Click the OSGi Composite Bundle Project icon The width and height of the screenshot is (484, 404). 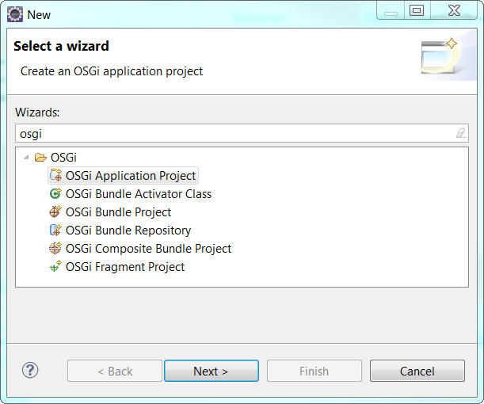(55, 249)
